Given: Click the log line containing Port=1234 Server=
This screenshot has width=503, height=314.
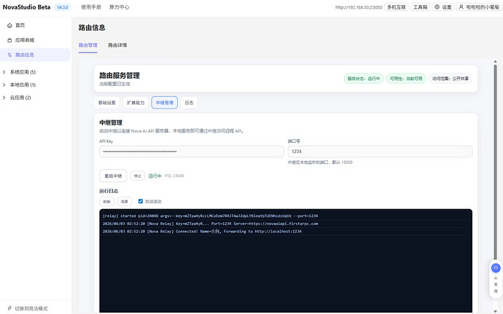Looking at the screenshot, I should [210, 224].
